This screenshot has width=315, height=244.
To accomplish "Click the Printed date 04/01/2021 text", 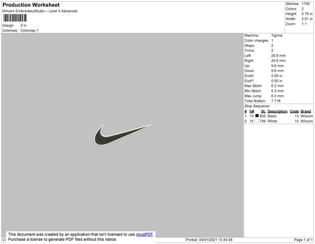I will click(209, 240).
